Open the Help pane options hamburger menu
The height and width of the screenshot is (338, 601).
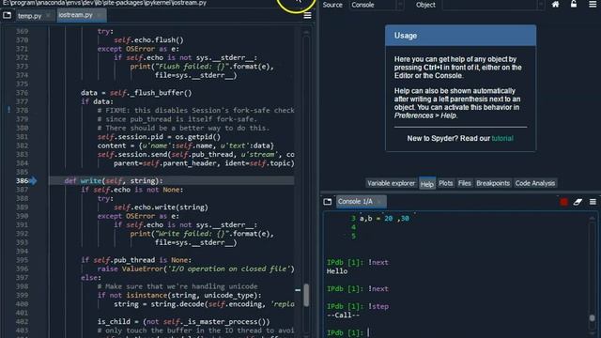click(593, 5)
